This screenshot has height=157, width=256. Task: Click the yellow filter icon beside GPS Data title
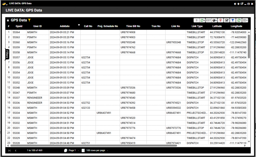click(29, 20)
